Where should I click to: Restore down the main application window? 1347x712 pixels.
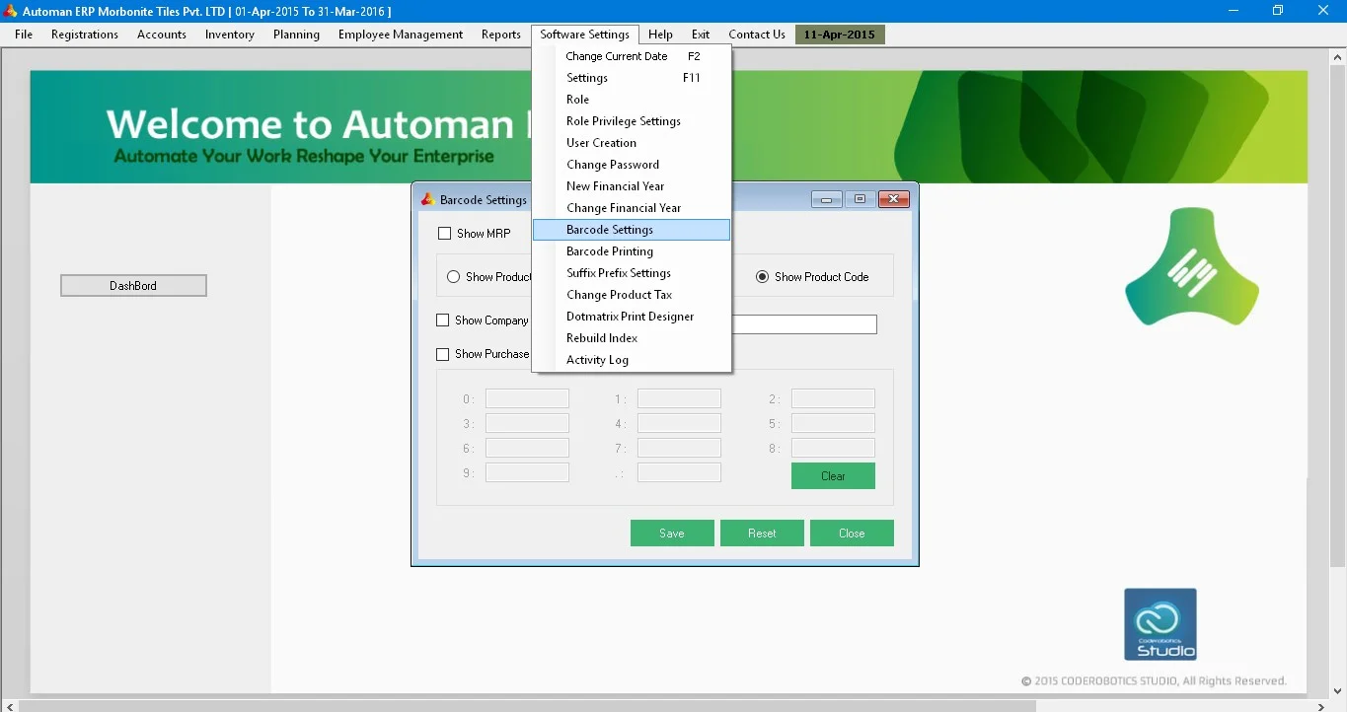[x=1278, y=11]
